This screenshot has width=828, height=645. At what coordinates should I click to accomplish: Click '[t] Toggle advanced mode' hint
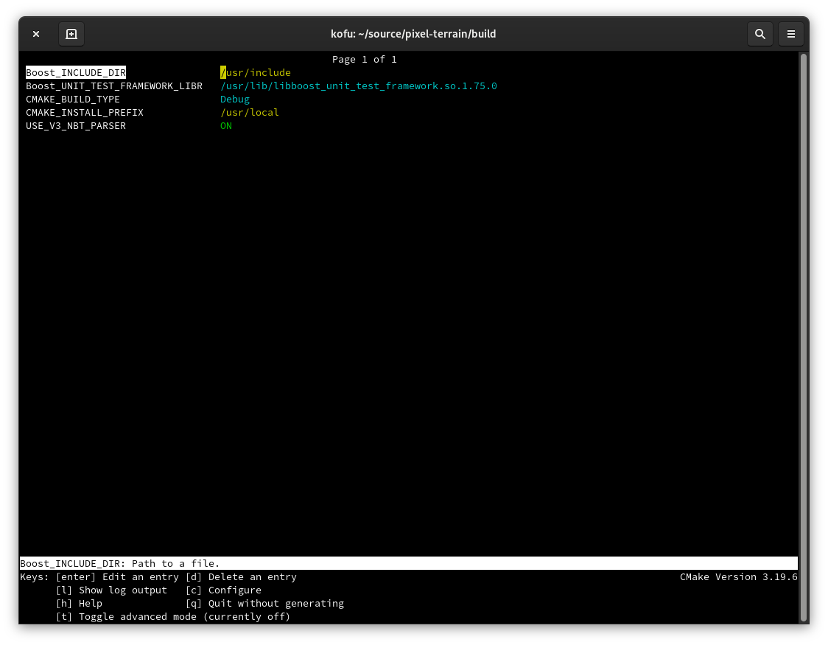(x=173, y=617)
